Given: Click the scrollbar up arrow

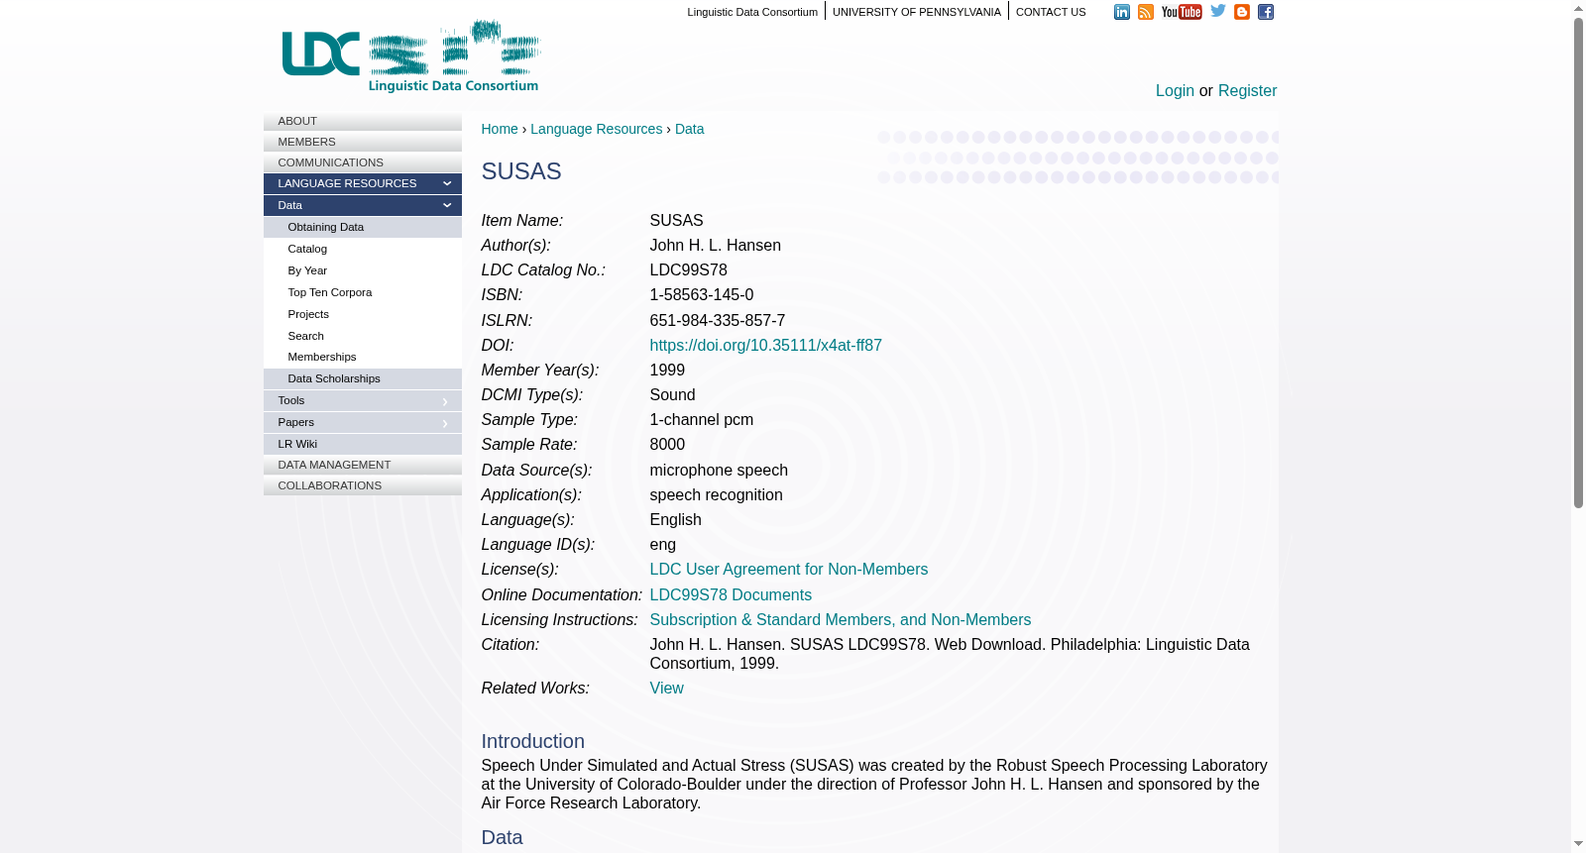Looking at the screenshot, I should pos(1578,8).
